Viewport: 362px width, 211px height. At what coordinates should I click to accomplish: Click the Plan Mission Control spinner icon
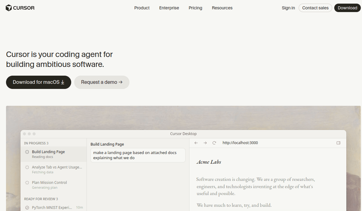pyautogui.click(x=27, y=183)
